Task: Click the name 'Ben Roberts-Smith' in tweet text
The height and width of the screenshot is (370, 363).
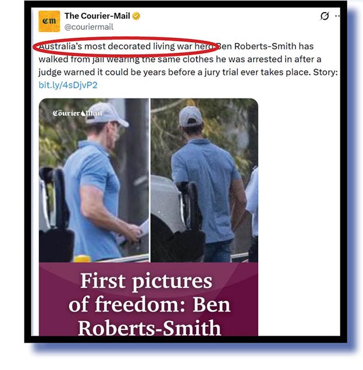Action: pos(257,47)
